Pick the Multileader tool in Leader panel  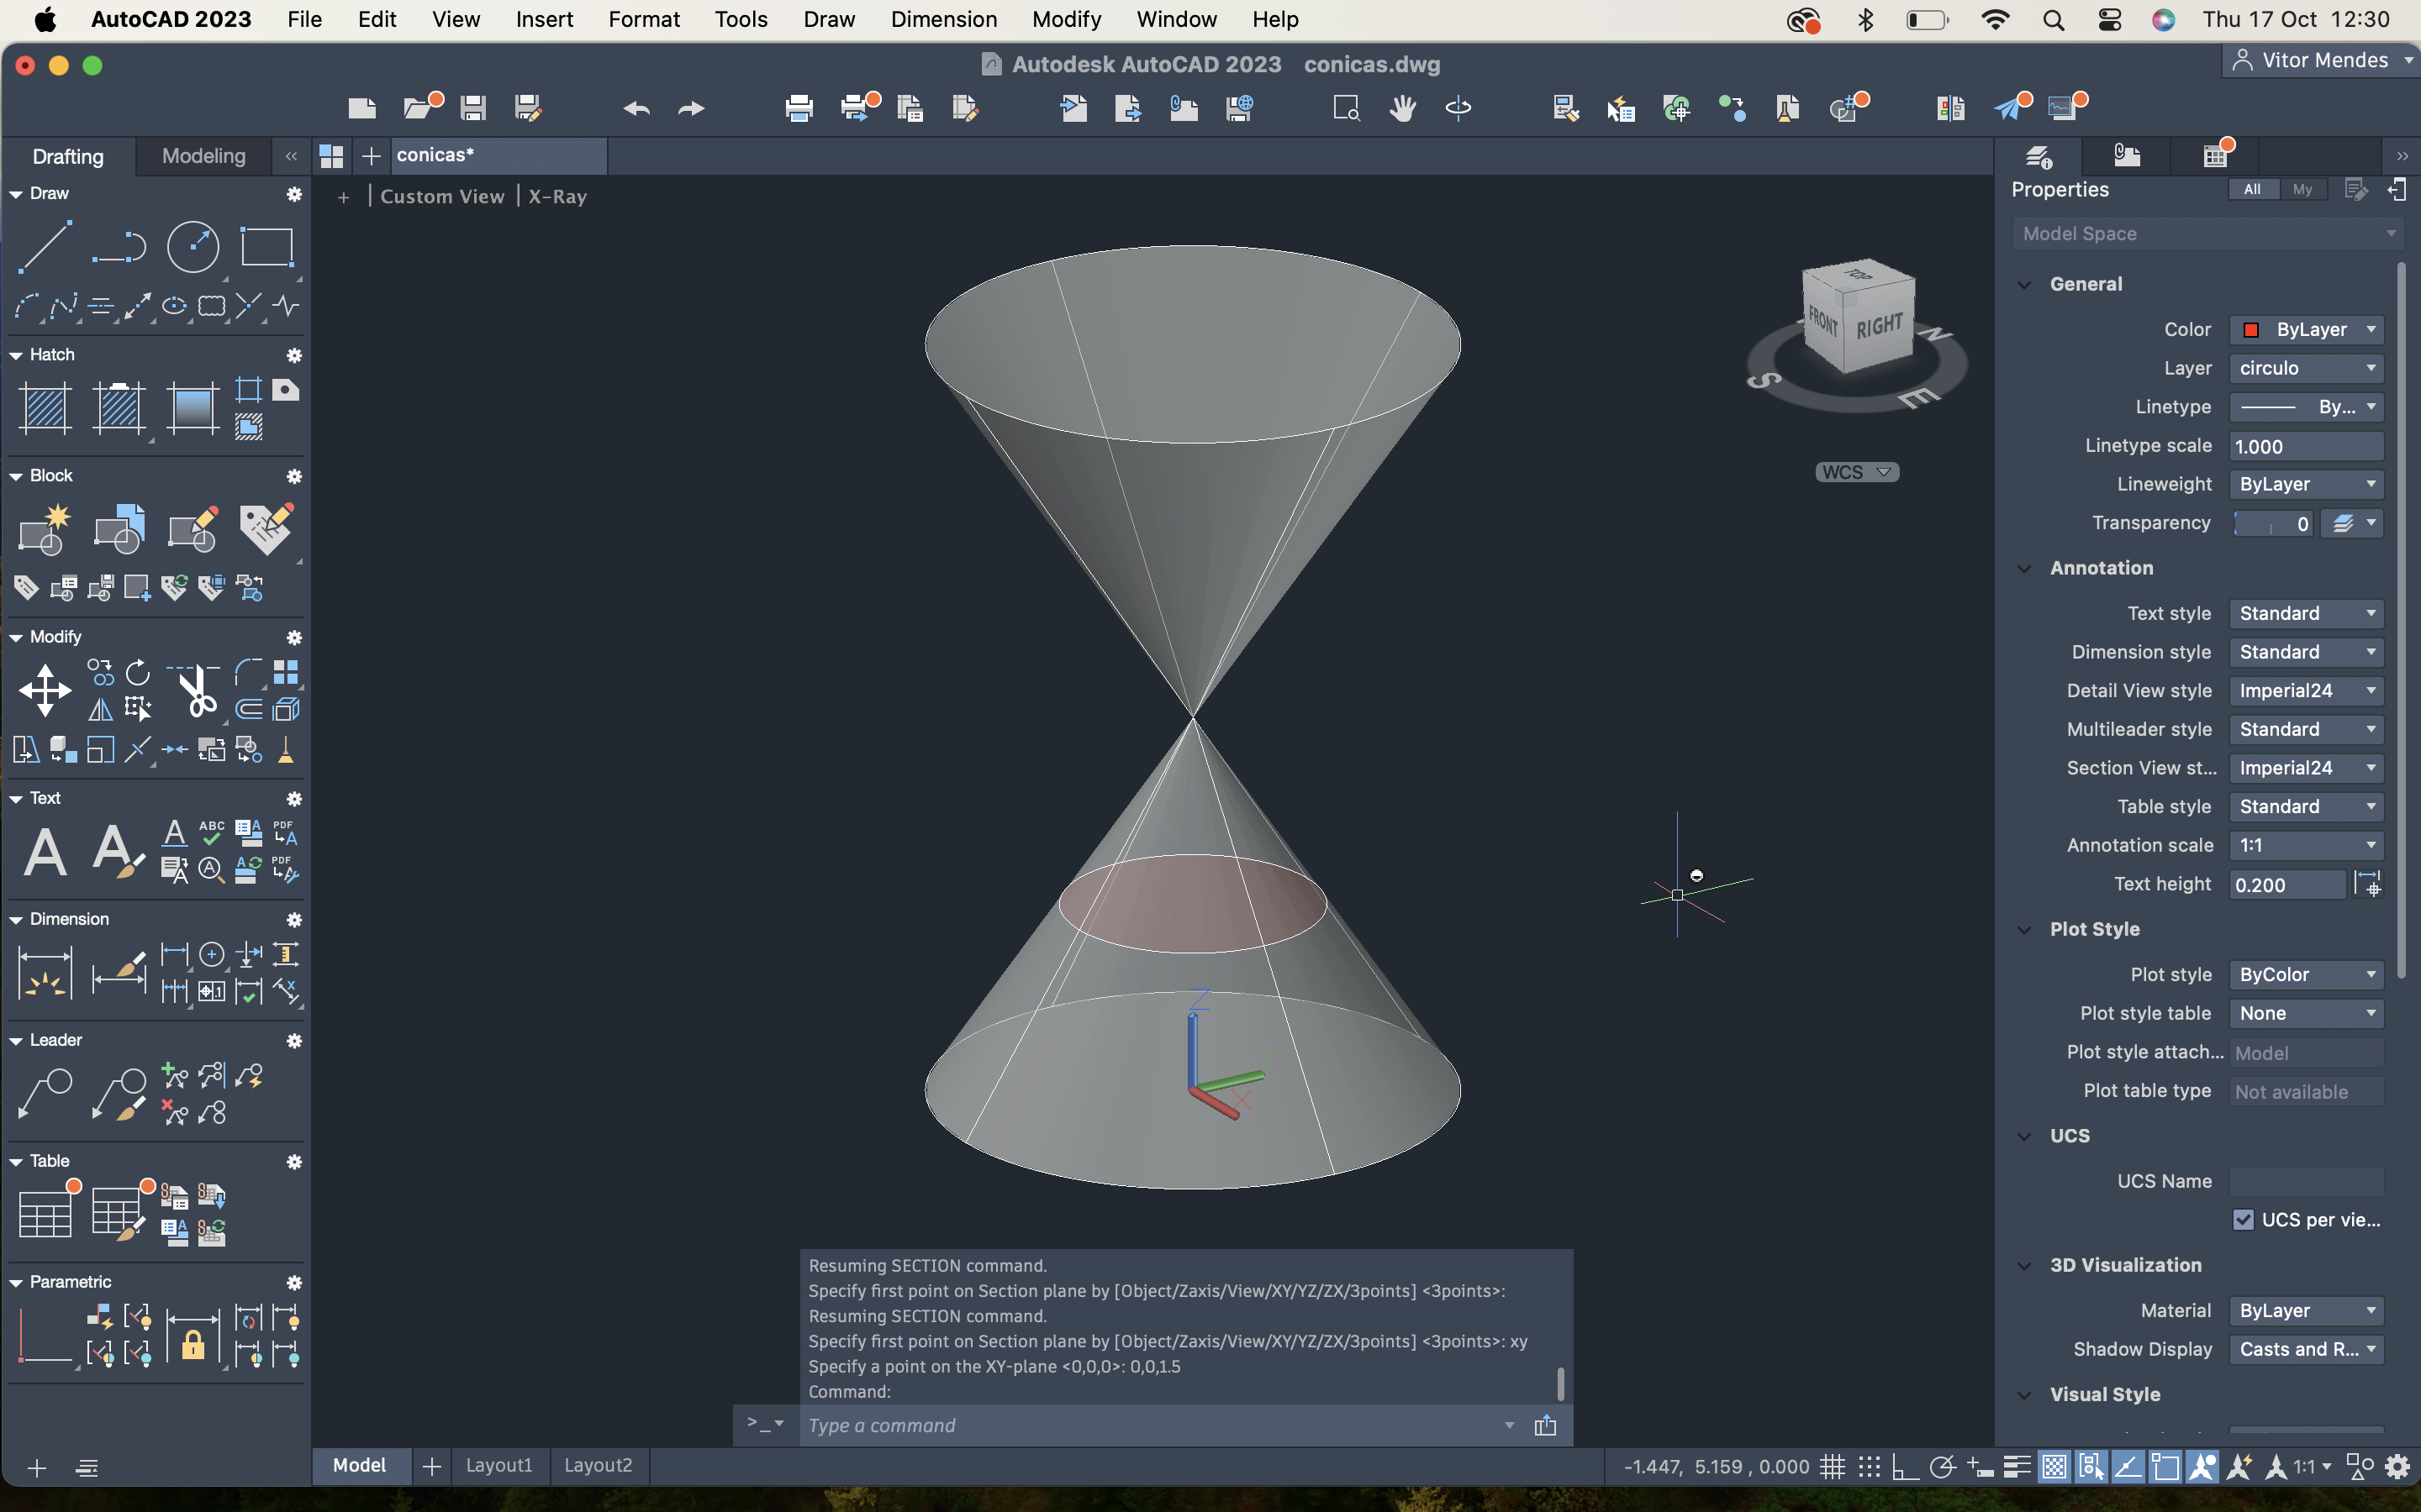(x=45, y=1094)
